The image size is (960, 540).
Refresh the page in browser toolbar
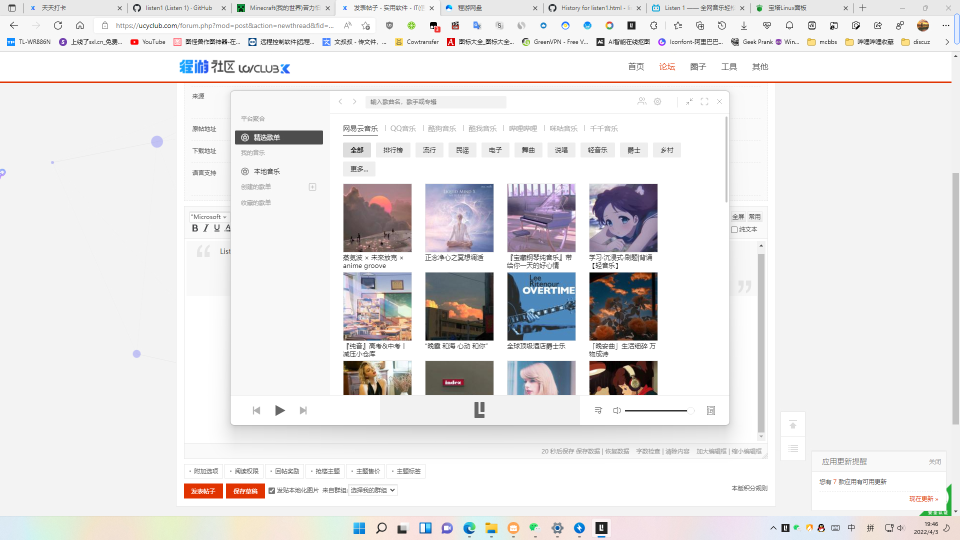tap(58, 25)
